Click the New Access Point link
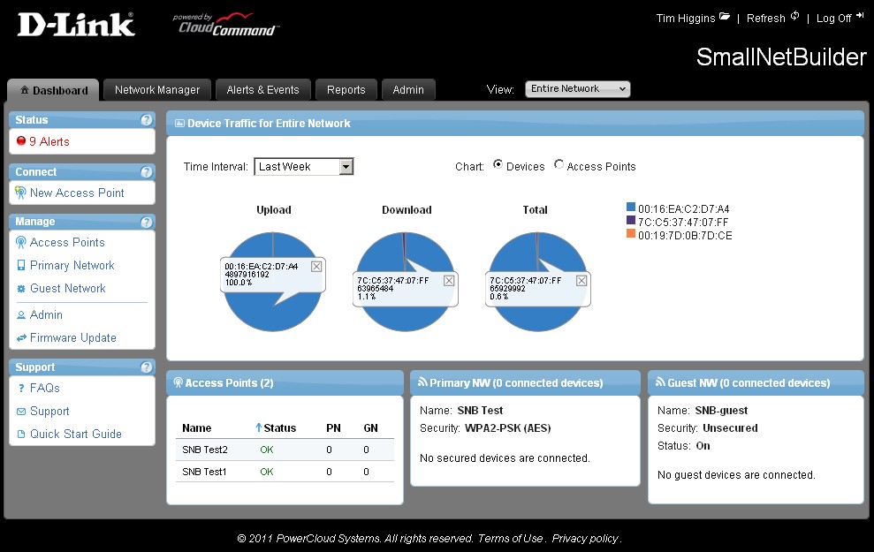Image resolution: width=874 pixels, height=552 pixels. click(x=77, y=193)
